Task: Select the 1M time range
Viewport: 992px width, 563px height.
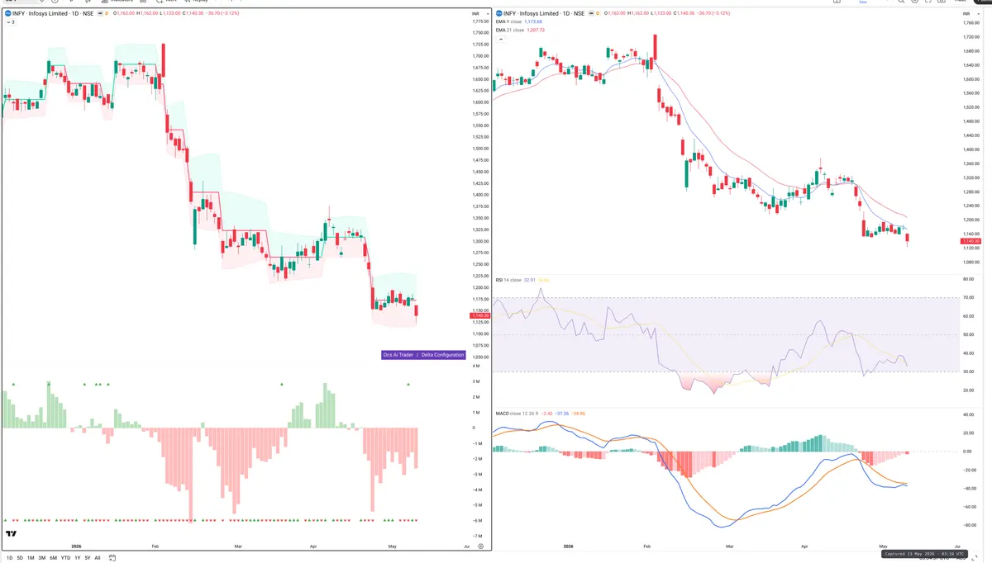Action: 31,558
